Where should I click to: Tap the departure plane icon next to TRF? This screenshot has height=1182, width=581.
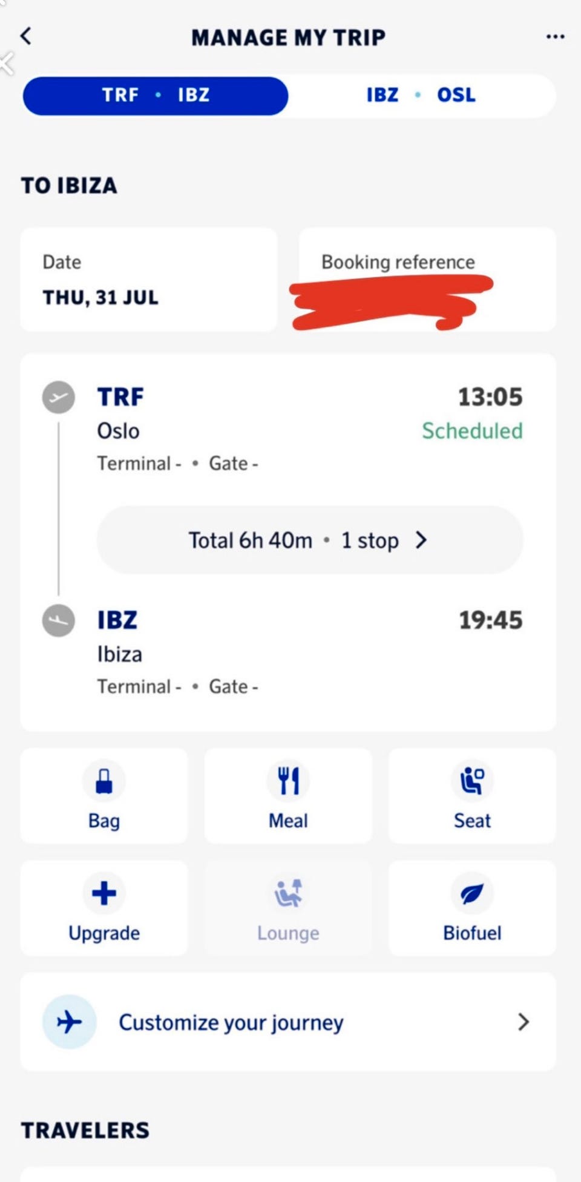[x=59, y=397]
